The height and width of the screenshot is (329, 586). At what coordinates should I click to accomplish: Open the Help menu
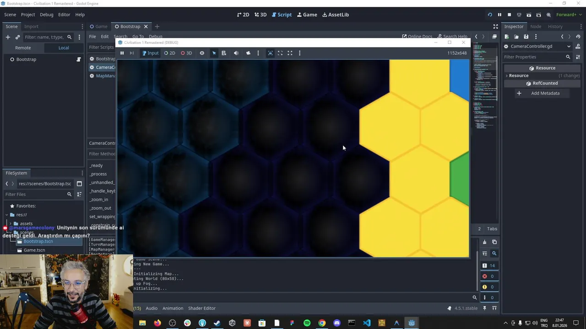(x=80, y=15)
